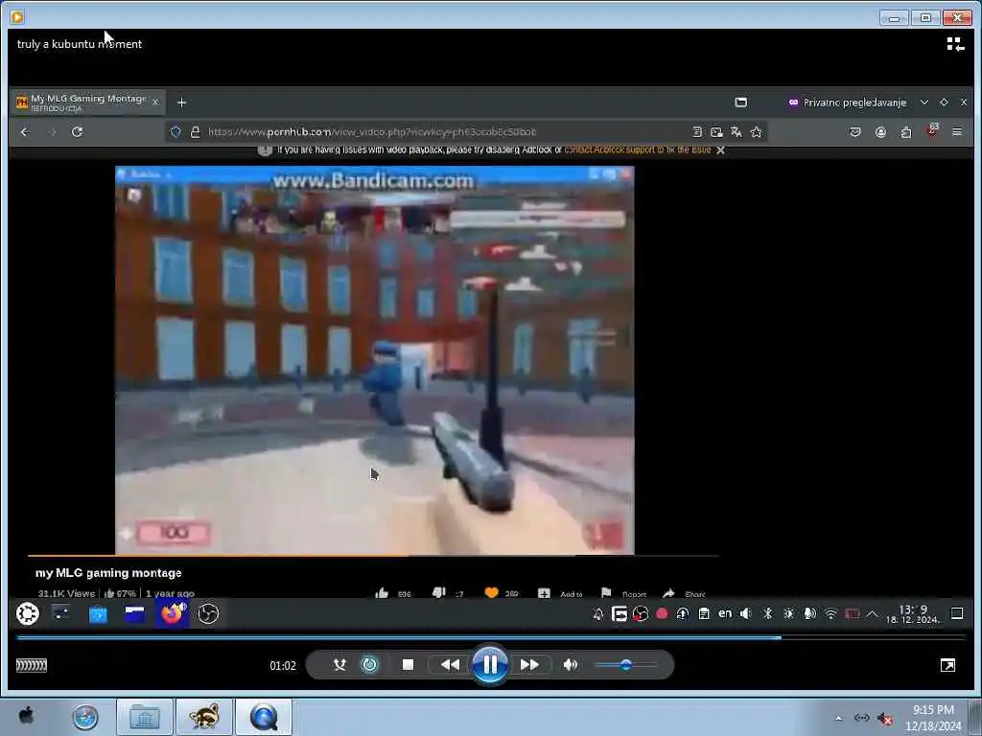Click the media player previous/rewind button
Screen dimensions: 982x736
[x=450, y=665]
